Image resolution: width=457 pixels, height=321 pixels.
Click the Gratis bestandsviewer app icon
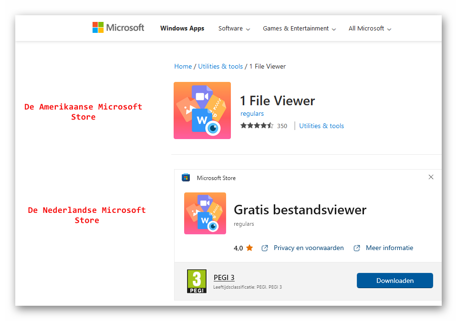pos(205,213)
